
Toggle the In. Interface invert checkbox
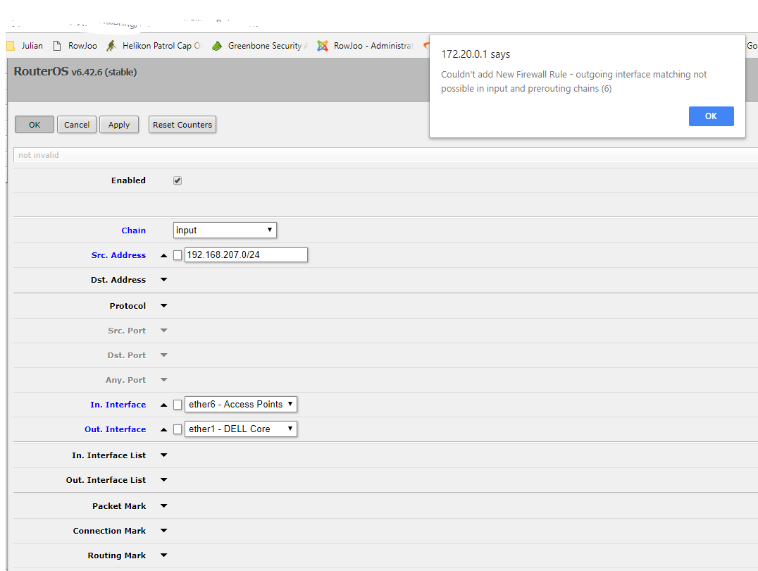178,405
